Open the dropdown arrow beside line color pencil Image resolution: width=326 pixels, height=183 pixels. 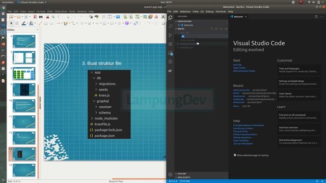[27, 23]
